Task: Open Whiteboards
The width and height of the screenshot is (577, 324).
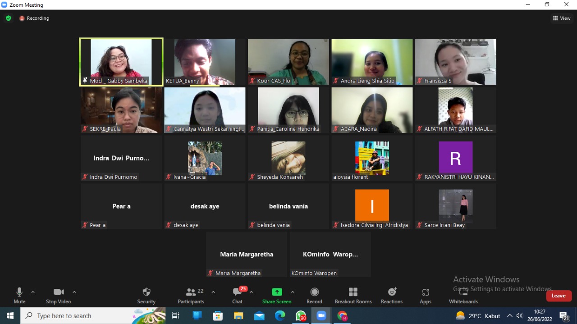Action: coord(463,296)
